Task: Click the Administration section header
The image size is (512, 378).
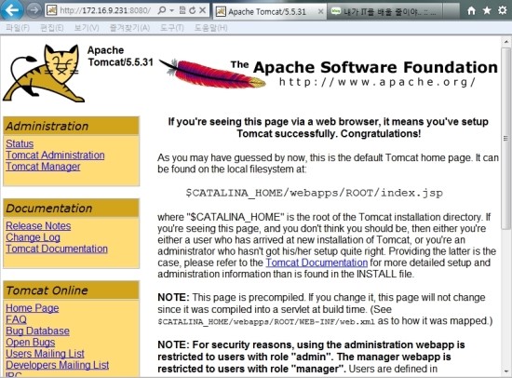Action: [71, 126]
